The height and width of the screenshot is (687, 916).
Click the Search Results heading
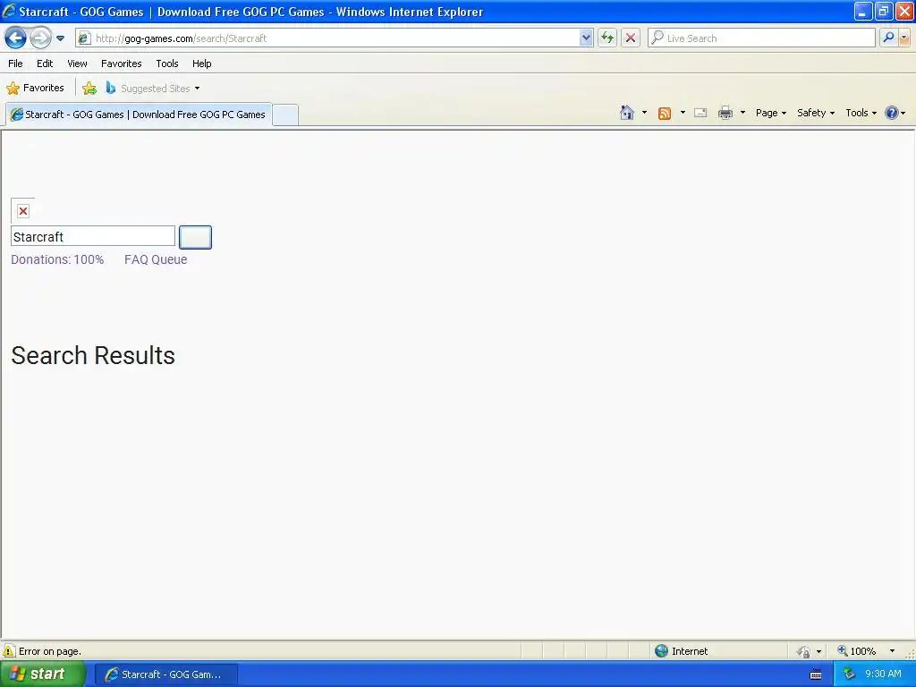[x=93, y=355]
